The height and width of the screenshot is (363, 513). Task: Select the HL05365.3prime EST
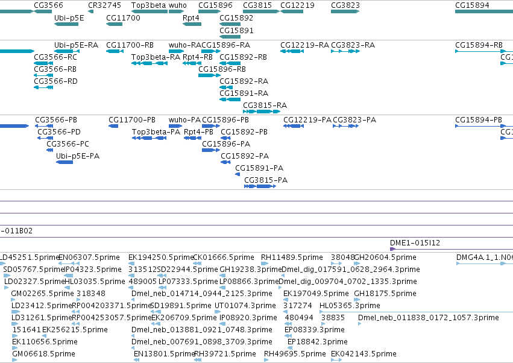(350, 306)
